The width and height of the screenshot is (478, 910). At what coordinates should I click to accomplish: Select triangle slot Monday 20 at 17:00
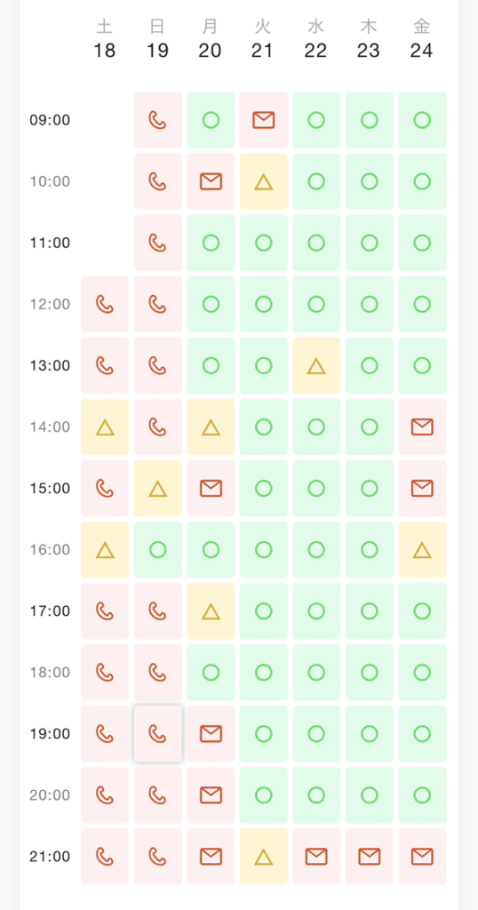[x=211, y=611]
